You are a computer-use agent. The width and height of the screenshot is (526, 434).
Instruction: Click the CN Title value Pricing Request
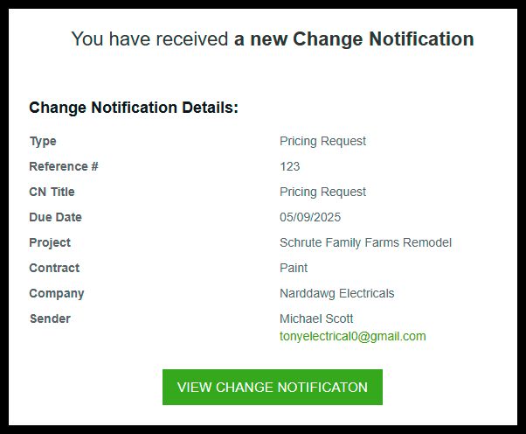pos(322,192)
